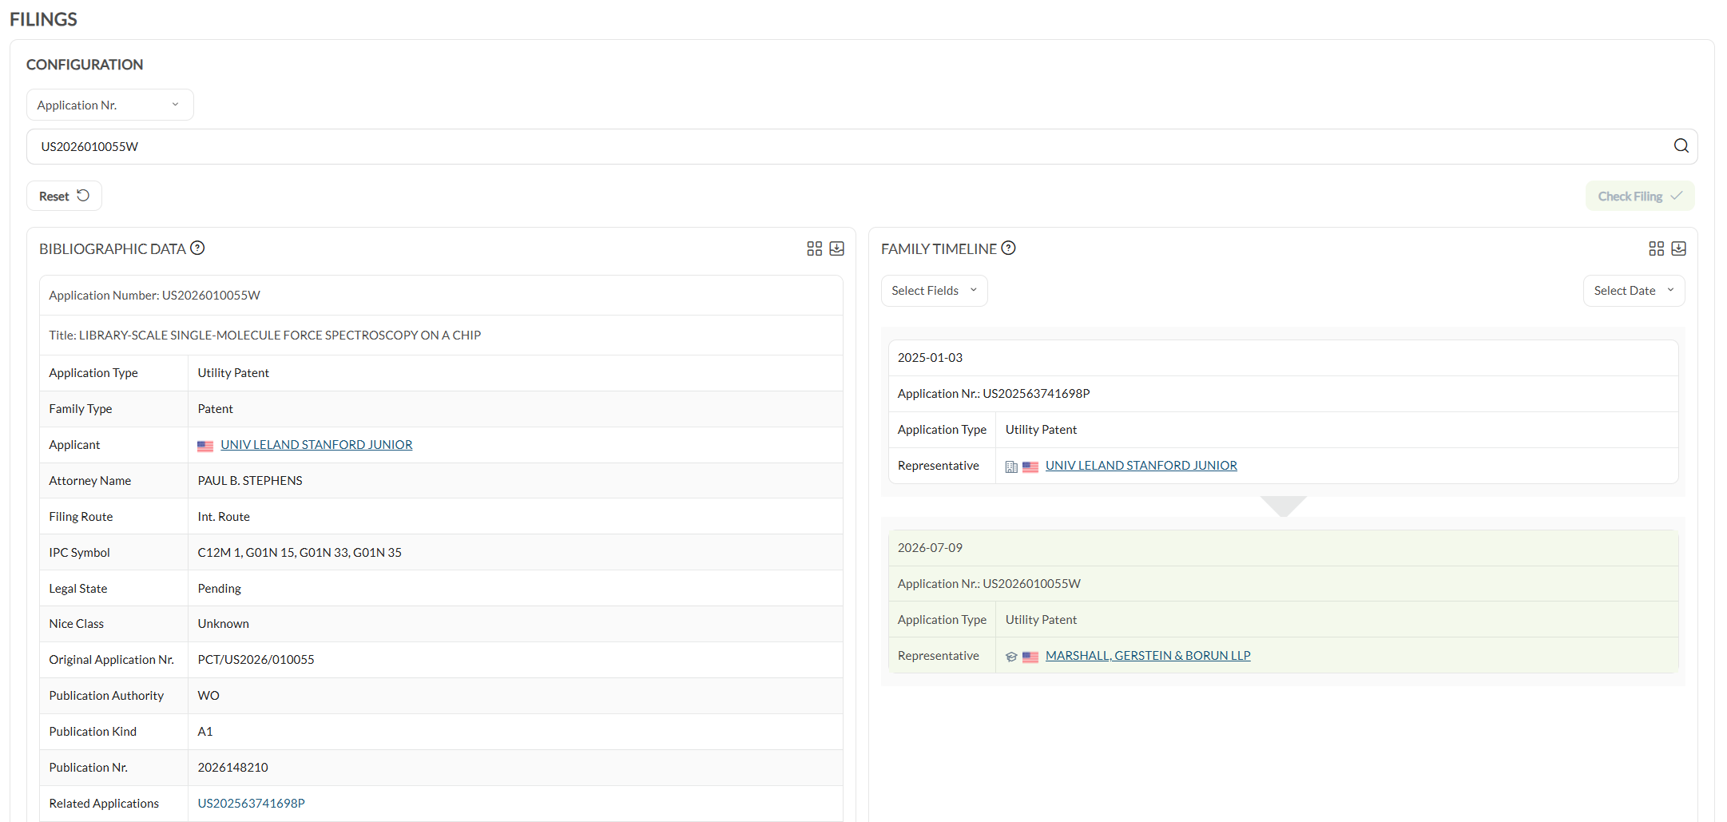This screenshot has width=1727, height=822.
Task: Select the 2026-07-09 timeline entry date
Action: [x=930, y=548]
